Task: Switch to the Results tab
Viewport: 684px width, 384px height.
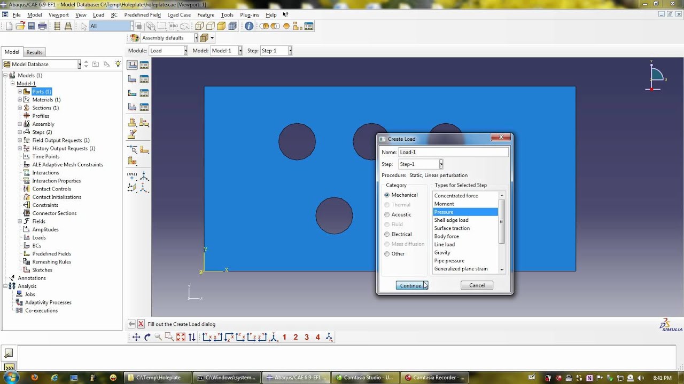Action: pyautogui.click(x=34, y=52)
